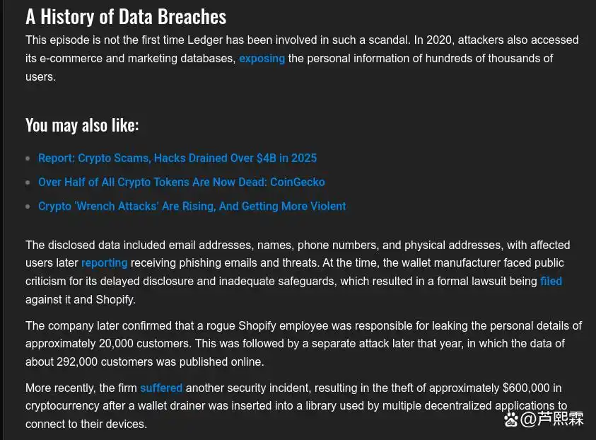Image resolution: width=596 pixels, height=440 pixels.
Task: Open Over Half of All Crypto Tokens article
Action: click(181, 182)
